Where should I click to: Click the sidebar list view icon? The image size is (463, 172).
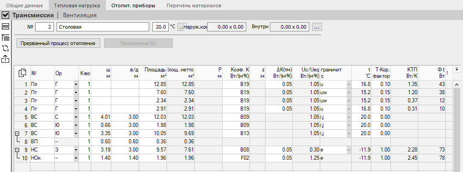pyautogui.click(x=5, y=37)
